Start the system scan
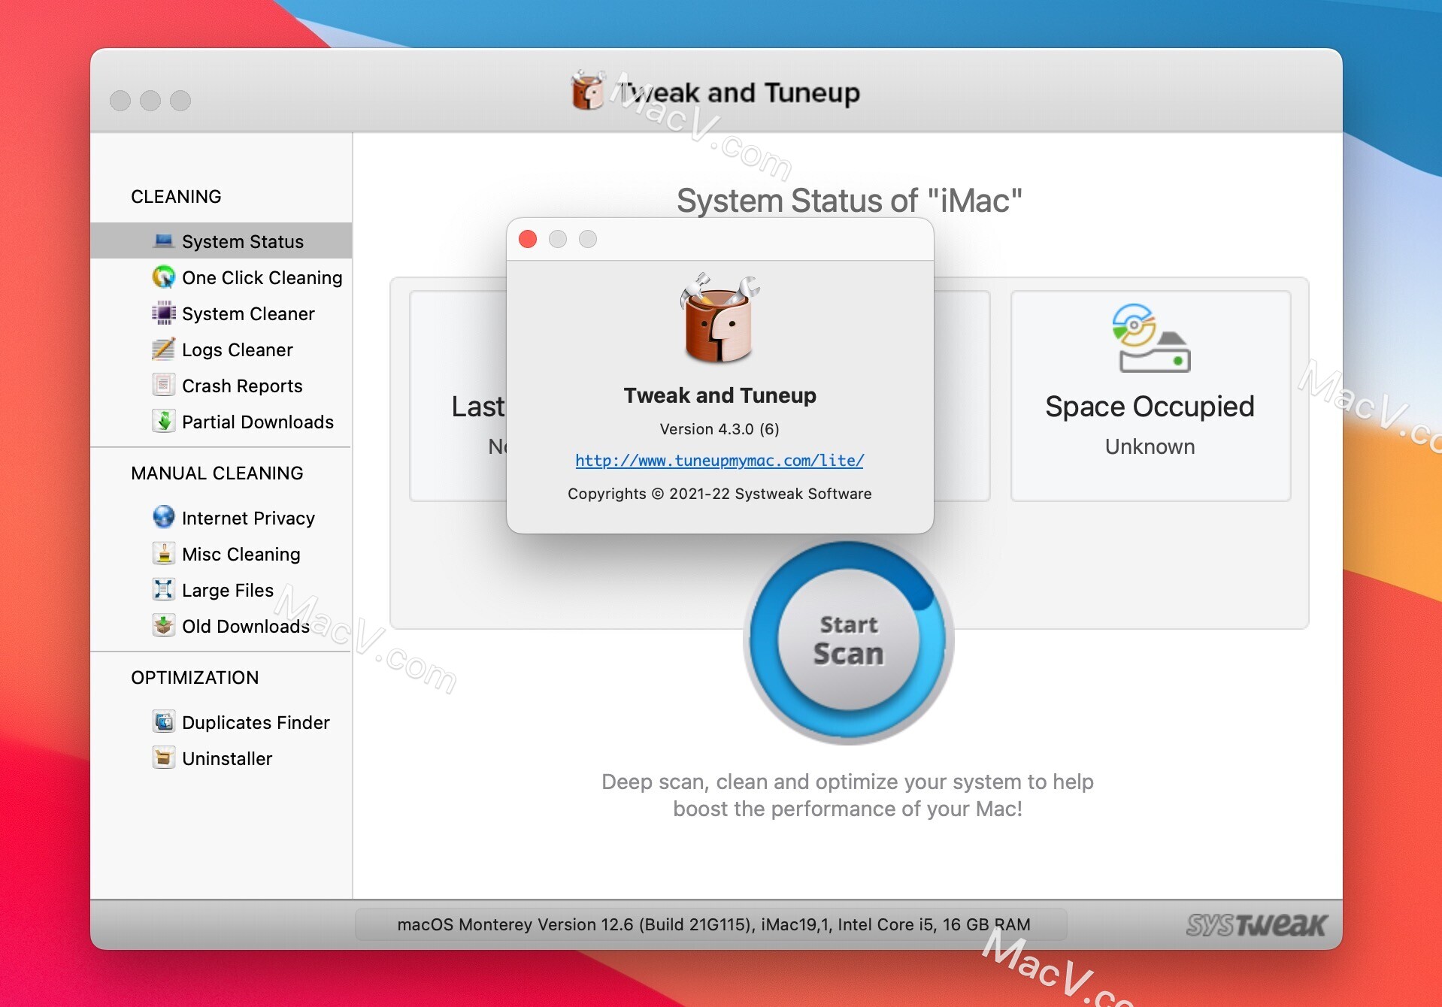1442x1007 pixels. (x=849, y=640)
